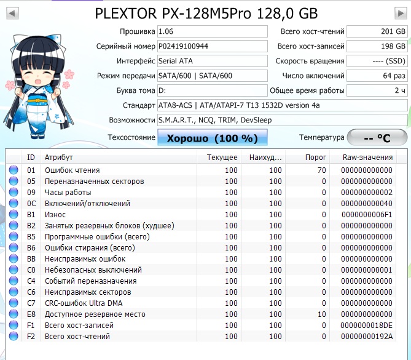The width and height of the screenshot is (411, 360).
Task: Select Занятых резервных блоков (худшее) row
Action: click(201, 226)
